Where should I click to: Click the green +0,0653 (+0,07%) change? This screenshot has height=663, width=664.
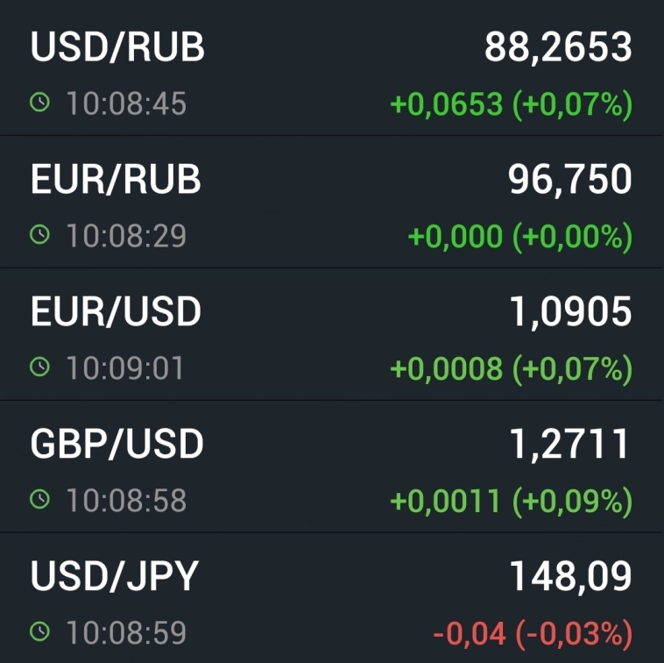click(511, 105)
